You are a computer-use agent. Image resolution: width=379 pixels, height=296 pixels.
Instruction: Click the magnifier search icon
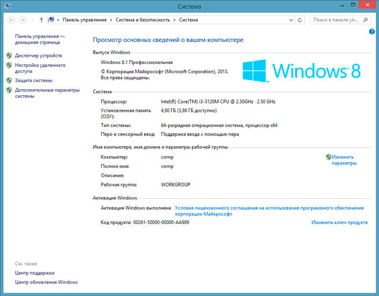[366, 20]
